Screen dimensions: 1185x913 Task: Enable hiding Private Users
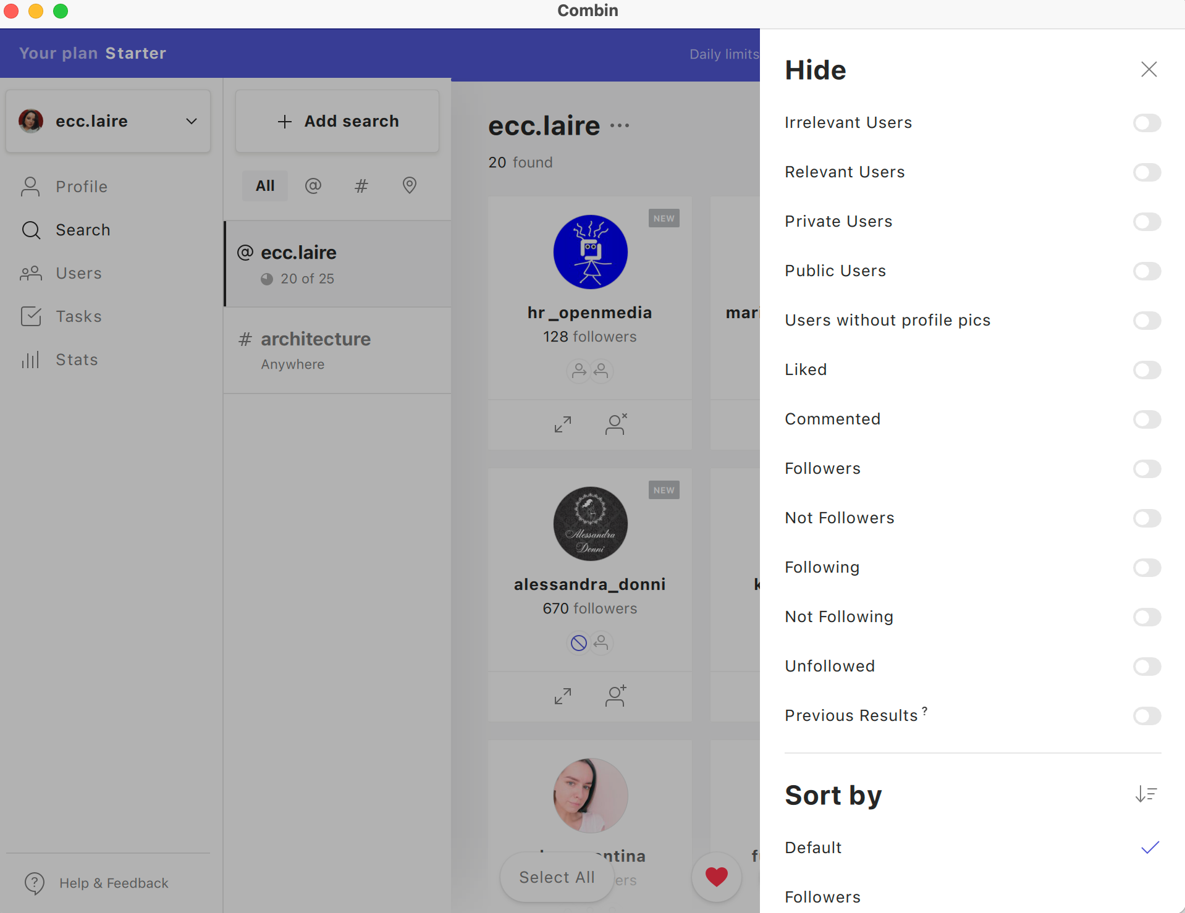(1147, 222)
